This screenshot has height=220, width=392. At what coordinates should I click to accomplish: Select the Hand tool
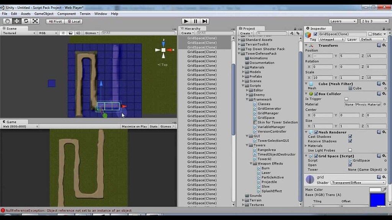7,21
